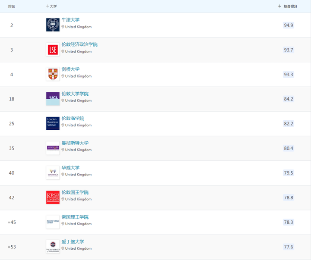Sort by the 大学 column arrow
This screenshot has width=311, height=260.
48,6
